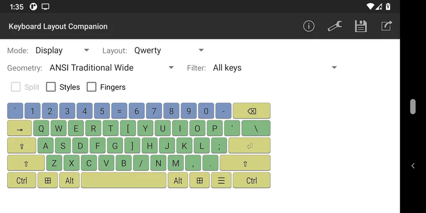This screenshot has height=213, width=426.
Task: Tap the Menu key with three lines
Action: pos(221,181)
